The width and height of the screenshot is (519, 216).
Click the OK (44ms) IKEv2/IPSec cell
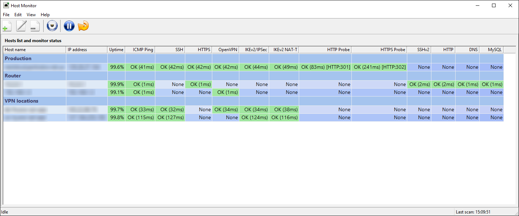click(254, 67)
